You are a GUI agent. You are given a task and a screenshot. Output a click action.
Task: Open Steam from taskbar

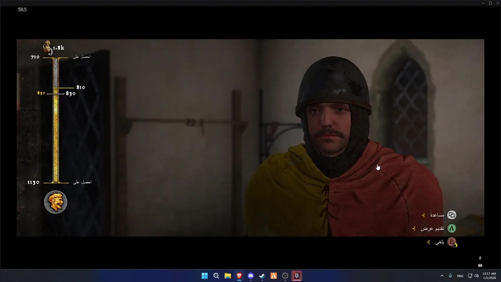click(262, 276)
